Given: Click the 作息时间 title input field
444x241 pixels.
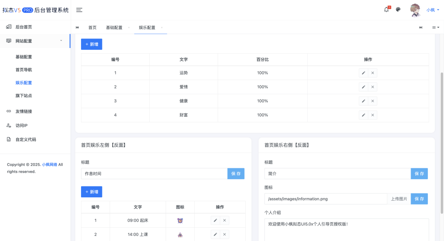Looking at the screenshot, I should point(154,174).
